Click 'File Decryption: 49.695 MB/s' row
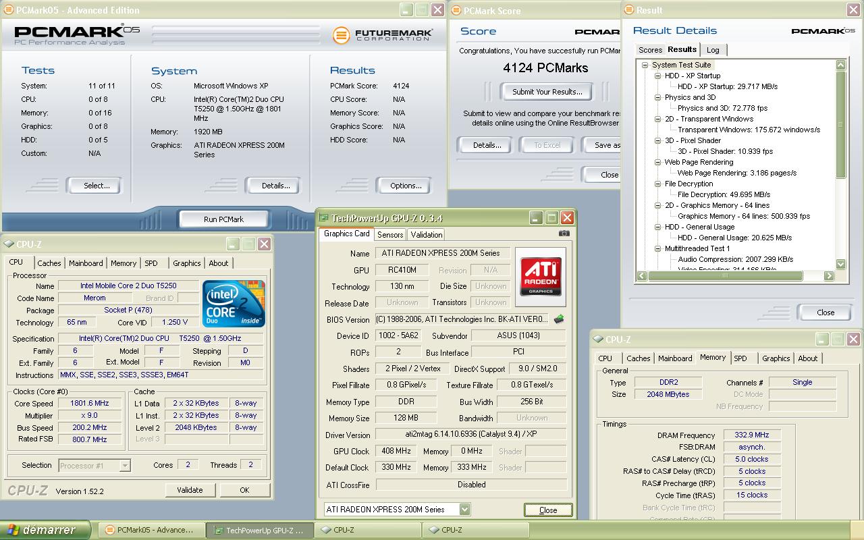864x540 pixels. coord(724,194)
